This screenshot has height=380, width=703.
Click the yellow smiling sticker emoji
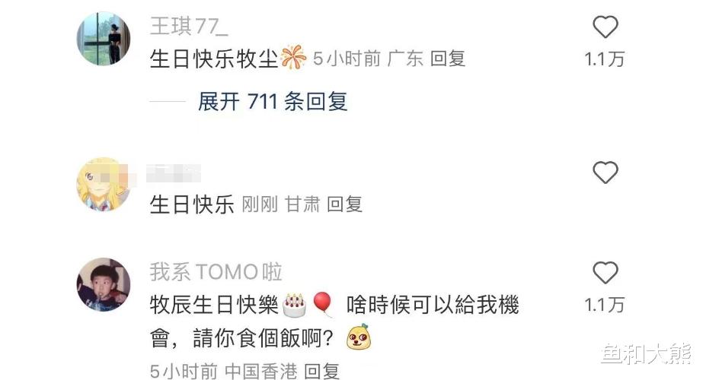coord(359,337)
